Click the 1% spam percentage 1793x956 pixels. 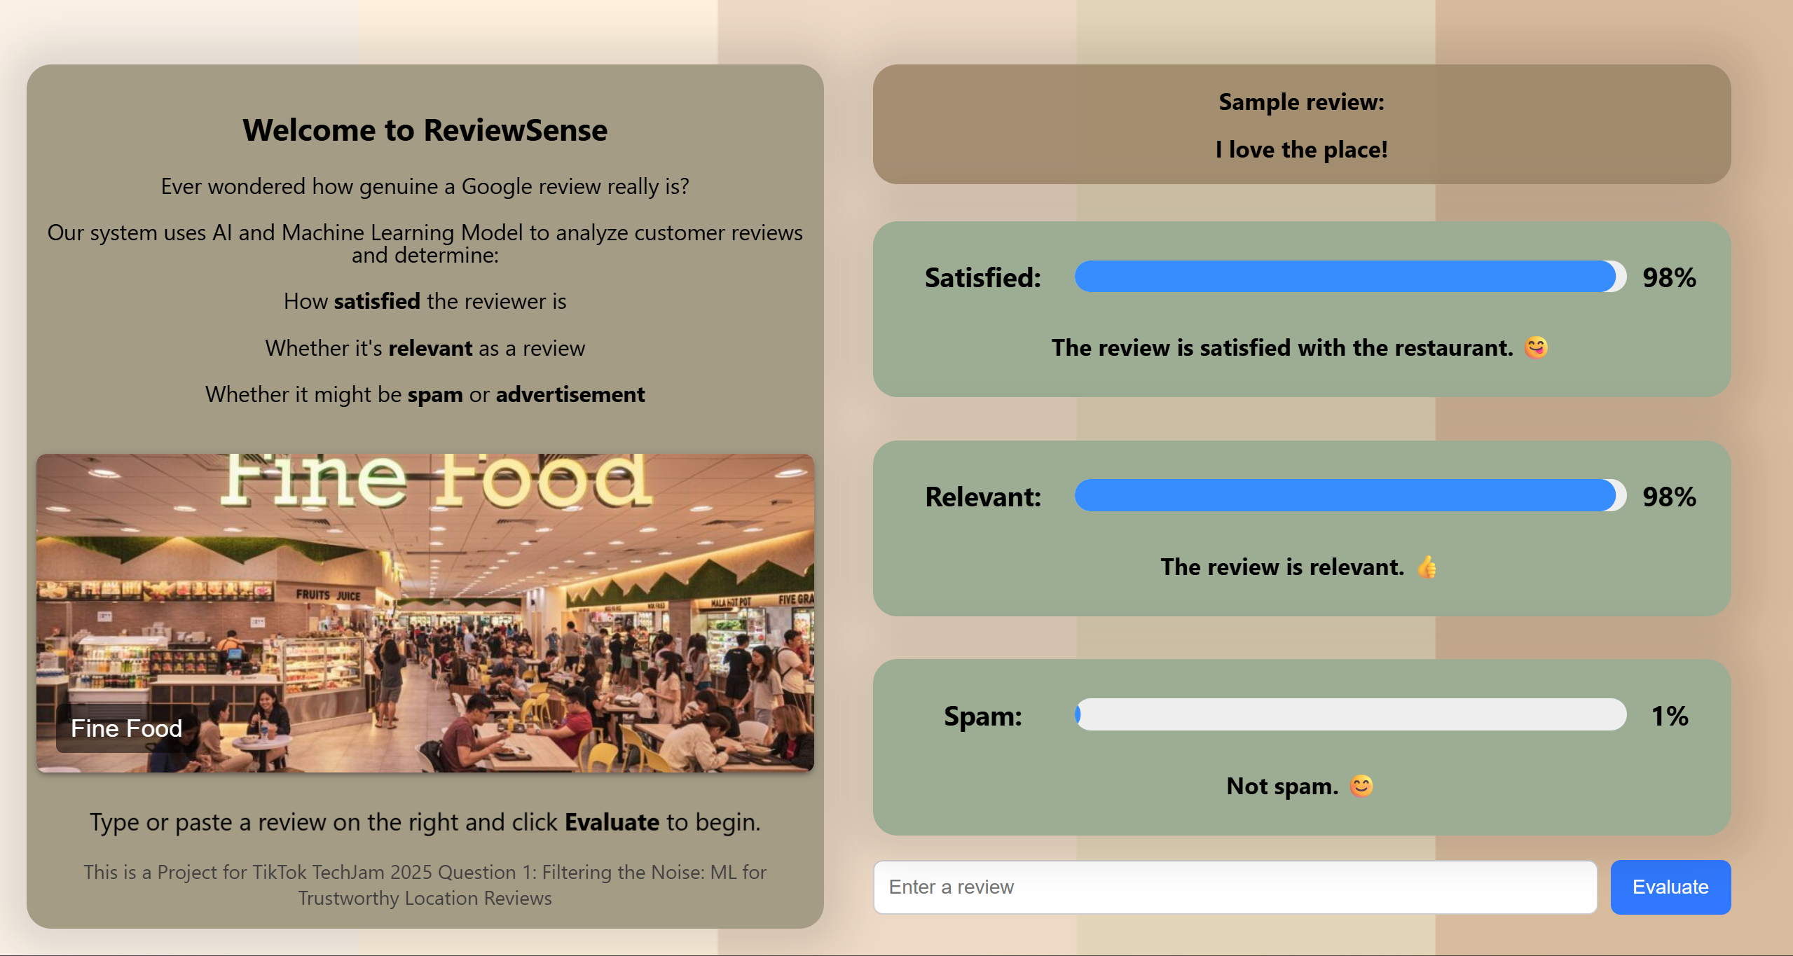coord(1669,716)
